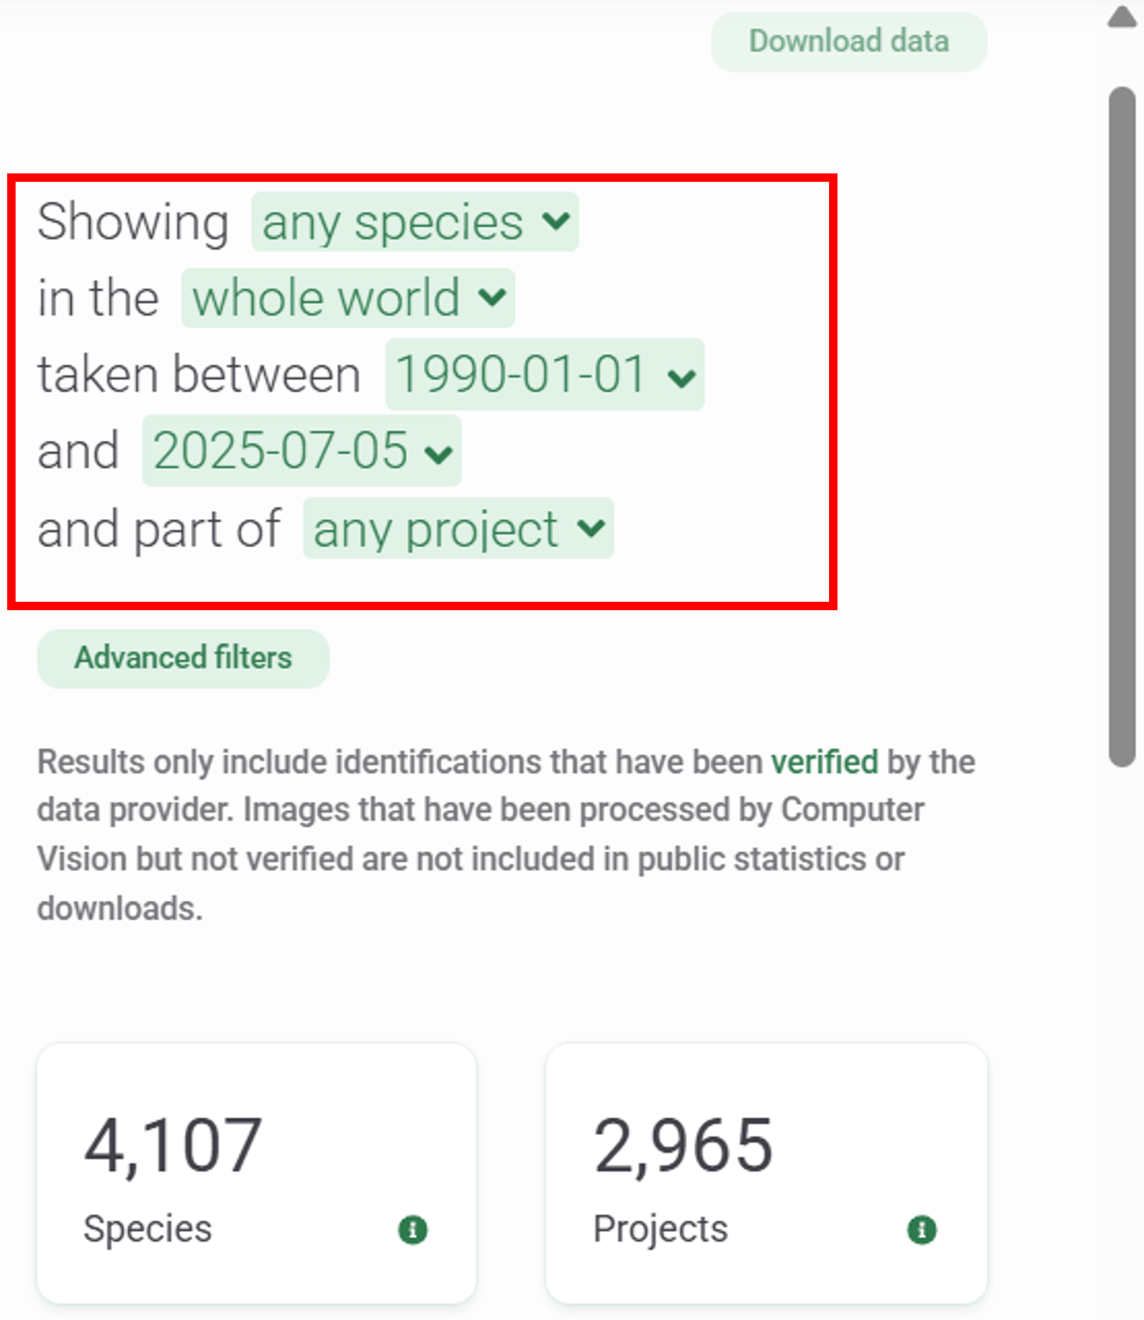Click chevron arrow beside 2025-07-05
This screenshot has width=1144, height=1320.
click(439, 454)
